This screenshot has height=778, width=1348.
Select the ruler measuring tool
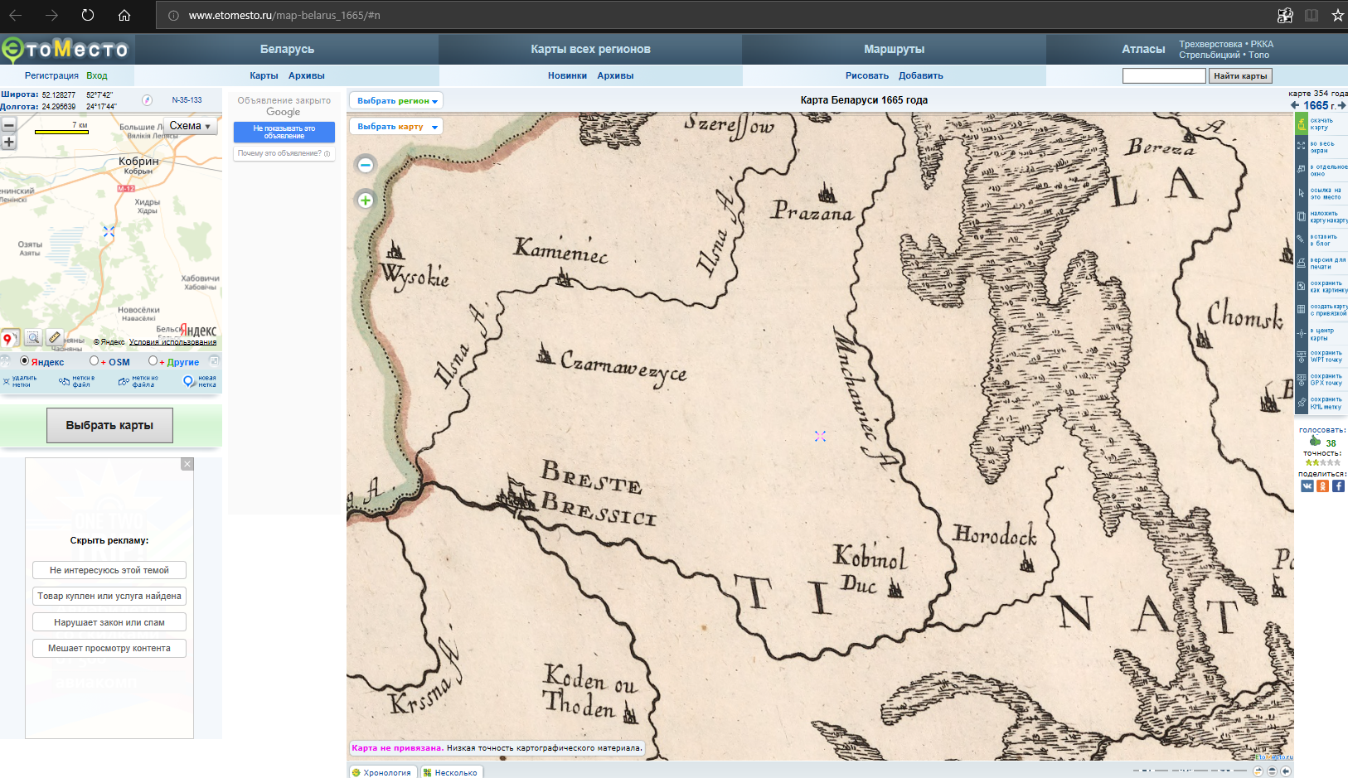[x=55, y=337]
